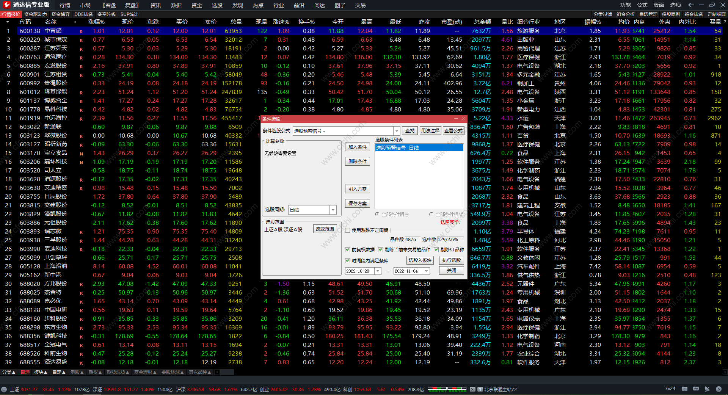Click the satellite dish icon in status bar
The image size is (728, 395).
(707, 389)
